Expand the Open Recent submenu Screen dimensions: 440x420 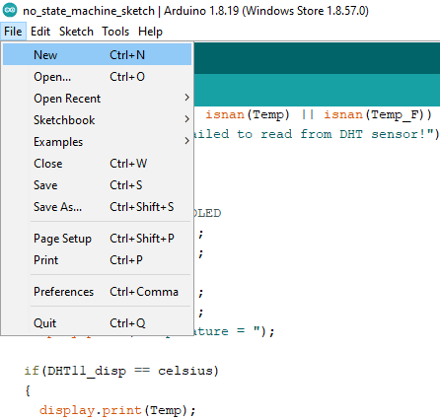[x=97, y=99]
